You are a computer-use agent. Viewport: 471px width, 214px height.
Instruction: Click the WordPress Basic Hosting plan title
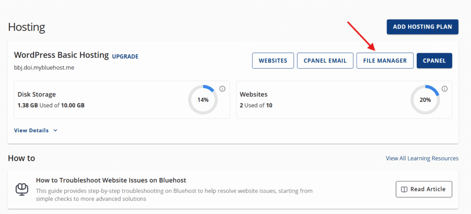point(61,55)
